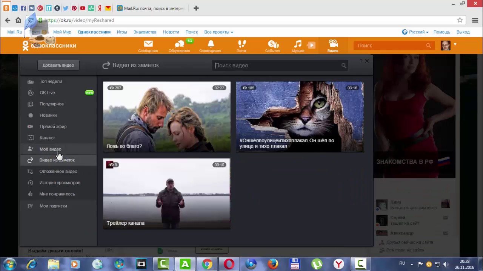Go back with browser arrow
The width and height of the screenshot is (483, 271).
tap(8, 20)
